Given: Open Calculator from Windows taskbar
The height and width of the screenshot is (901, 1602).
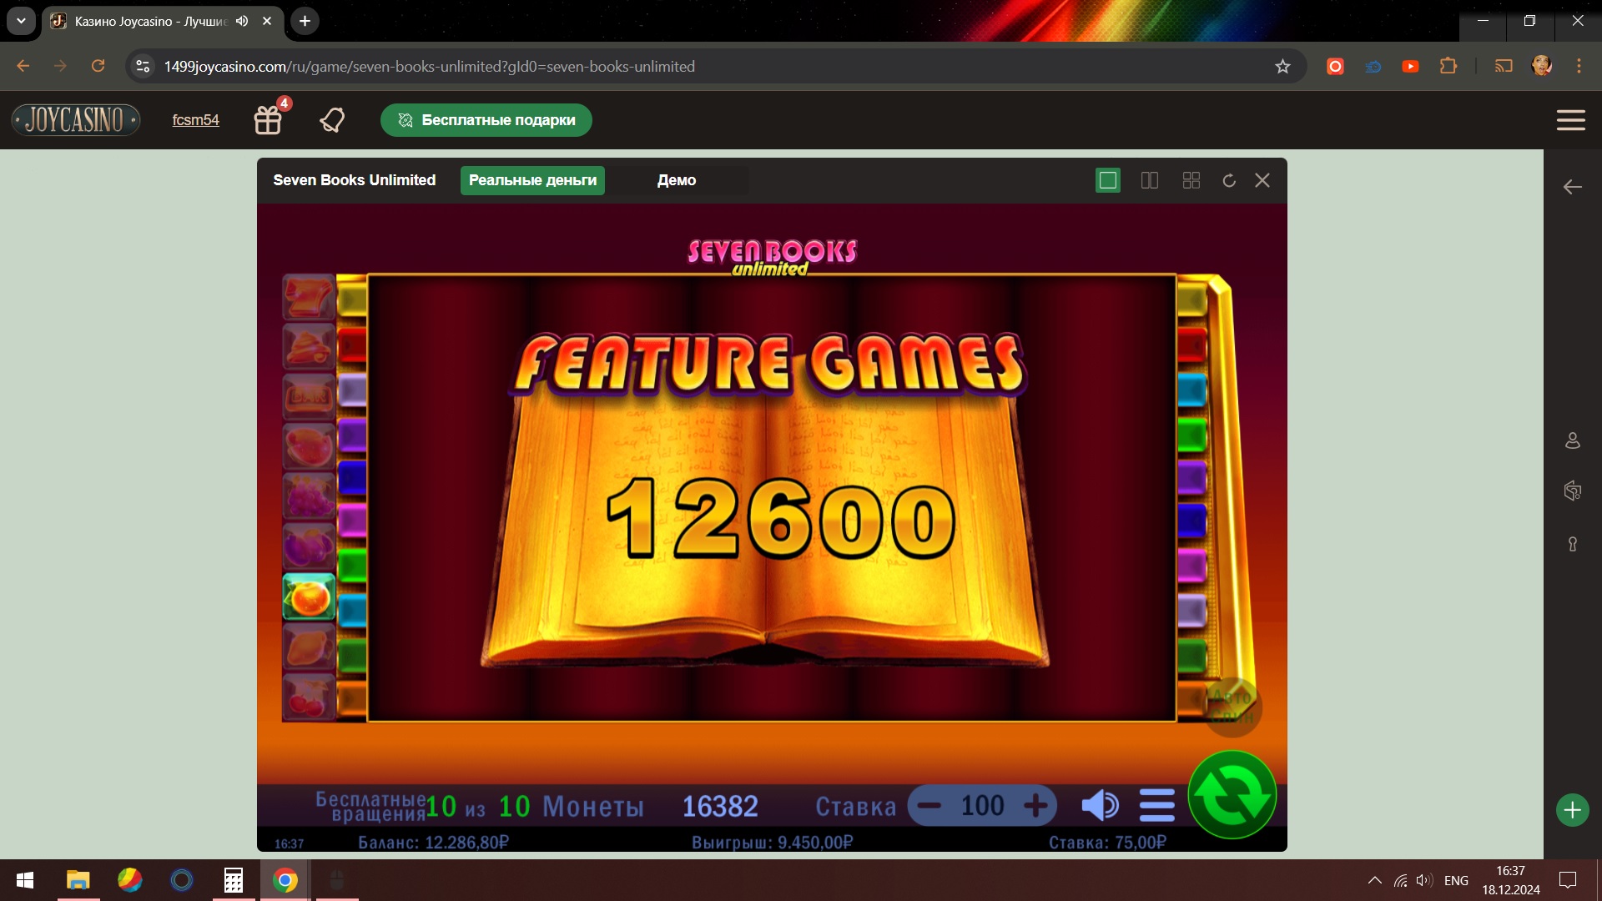Looking at the screenshot, I should [234, 880].
